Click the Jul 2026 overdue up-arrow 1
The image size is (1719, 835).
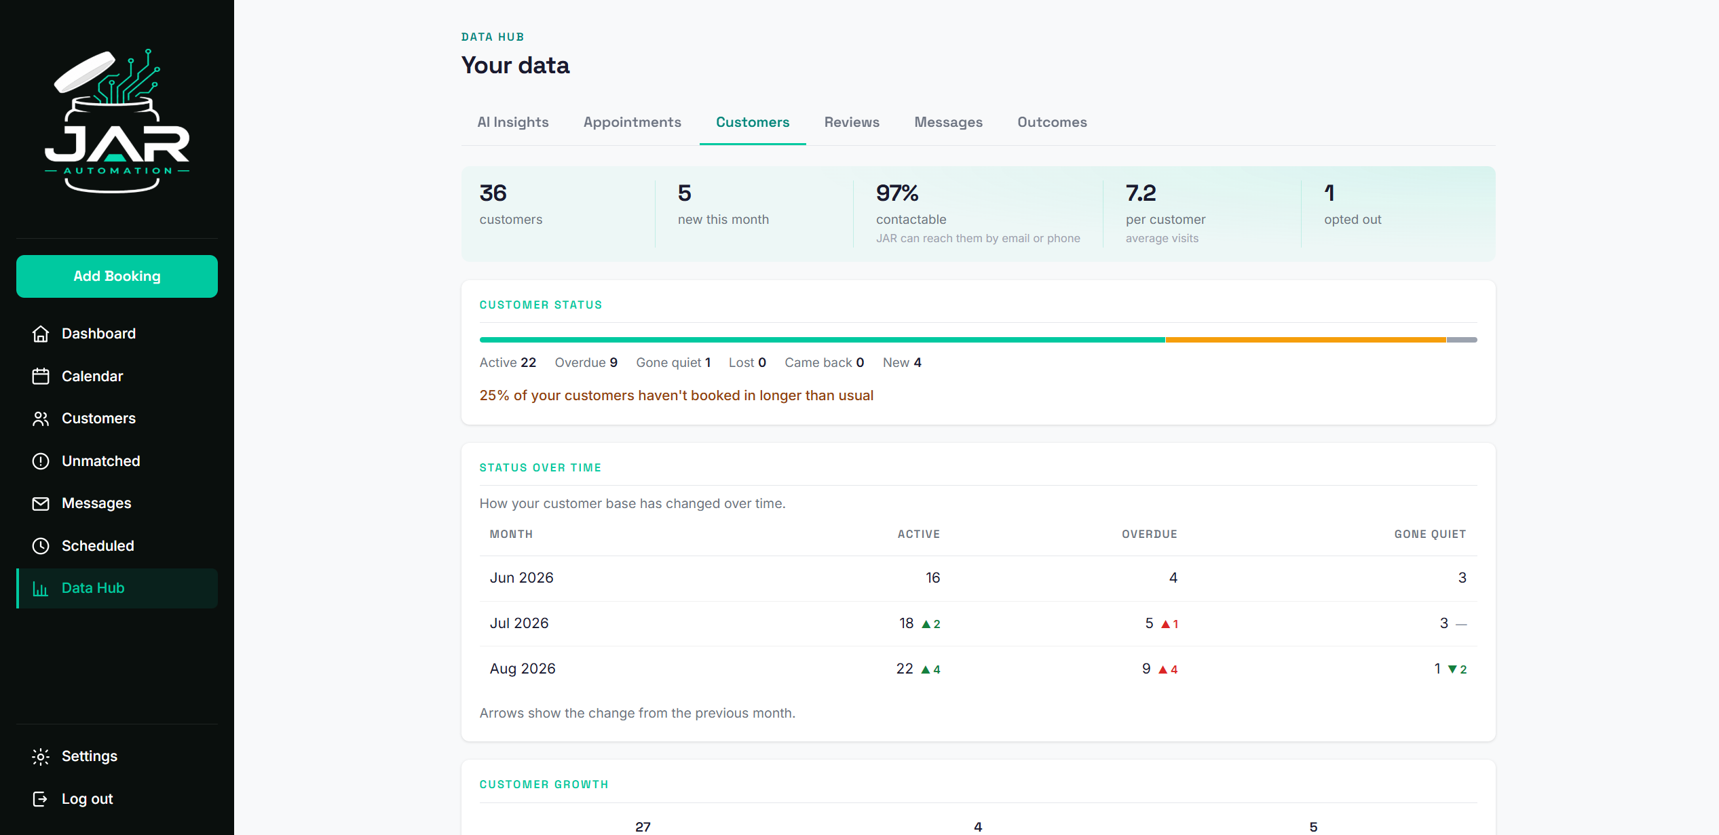pos(1169,624)
